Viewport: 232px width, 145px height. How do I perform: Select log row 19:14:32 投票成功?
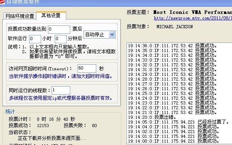pos(173,65)
